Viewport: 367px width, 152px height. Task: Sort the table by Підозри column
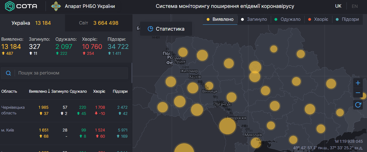click(x=120, y=91)
